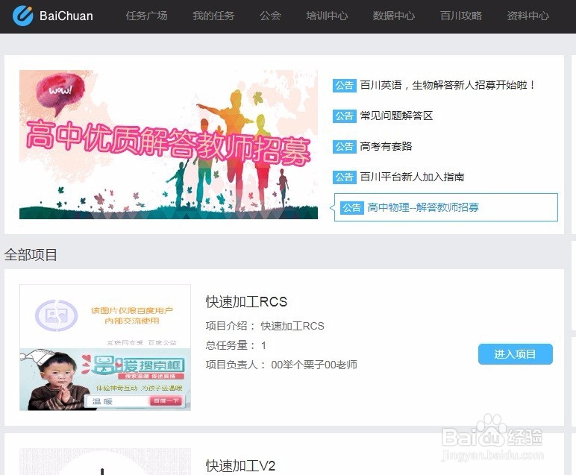Open the 高考有套路 announcement
The width and height of the screenshot is (576, 475).
(386, 146)
